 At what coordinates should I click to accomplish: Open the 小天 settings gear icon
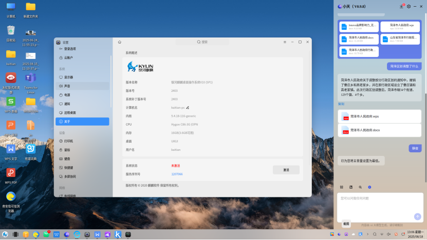[x=409, y=6]
